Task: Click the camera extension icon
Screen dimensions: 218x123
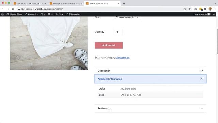Action: [196, 9]
